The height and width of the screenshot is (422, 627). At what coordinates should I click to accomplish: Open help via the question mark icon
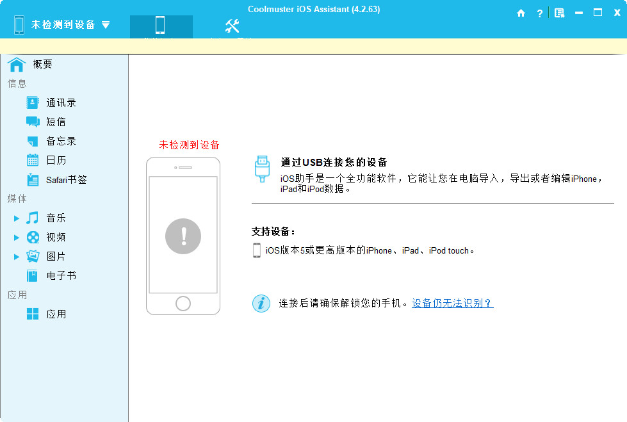pyautogui.click(x=539, y=13)
